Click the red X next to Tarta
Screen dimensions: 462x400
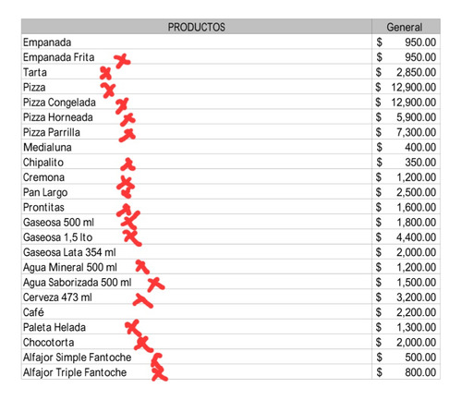pyautogui.click(x=105, y=74)
